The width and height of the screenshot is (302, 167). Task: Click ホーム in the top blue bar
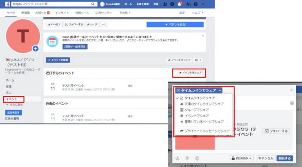(128, 4)
